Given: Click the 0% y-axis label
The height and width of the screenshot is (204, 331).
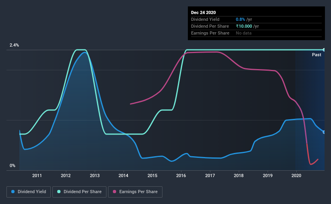Looking at the screenshot, I should click(12, 166).
